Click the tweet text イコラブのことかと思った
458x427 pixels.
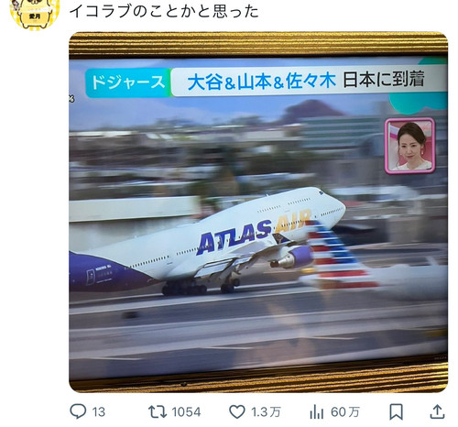pyautogui.click(x=164, y=11)
